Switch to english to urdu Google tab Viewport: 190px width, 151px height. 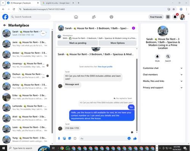click(x=58, y=3)
